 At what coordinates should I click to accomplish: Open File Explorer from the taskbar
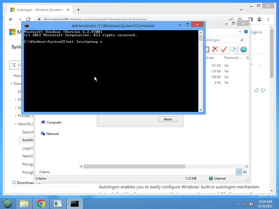click(24, 204)
